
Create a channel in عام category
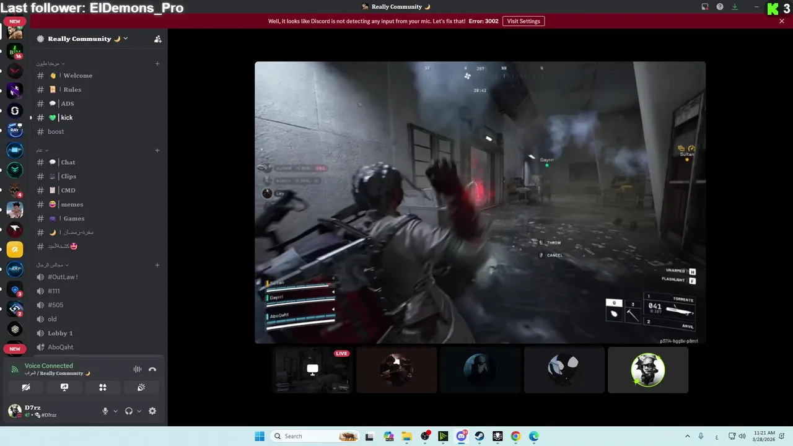pyautogui.click(x=157, y=150)
